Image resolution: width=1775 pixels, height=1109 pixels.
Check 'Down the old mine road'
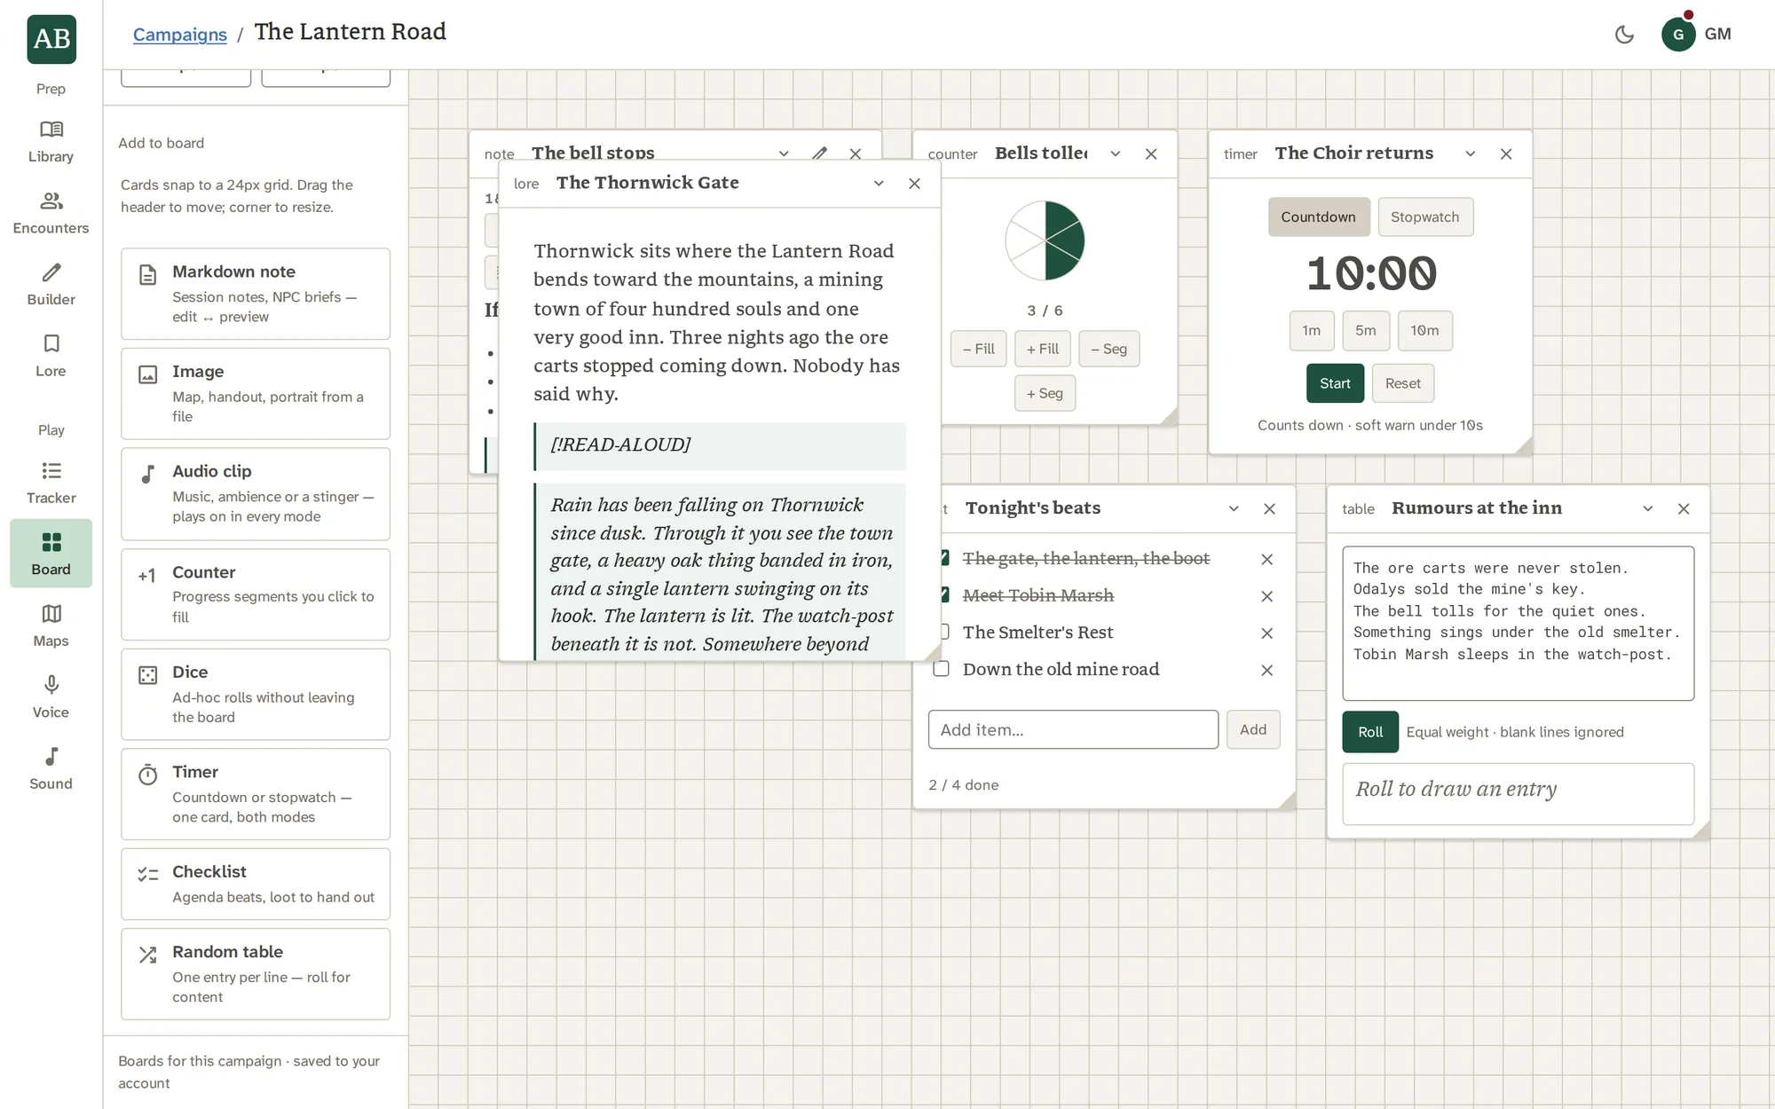coord(941,669)
